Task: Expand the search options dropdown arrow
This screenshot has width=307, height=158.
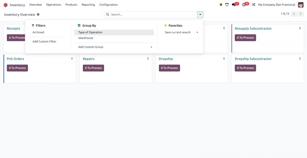Action: point(200,15)
